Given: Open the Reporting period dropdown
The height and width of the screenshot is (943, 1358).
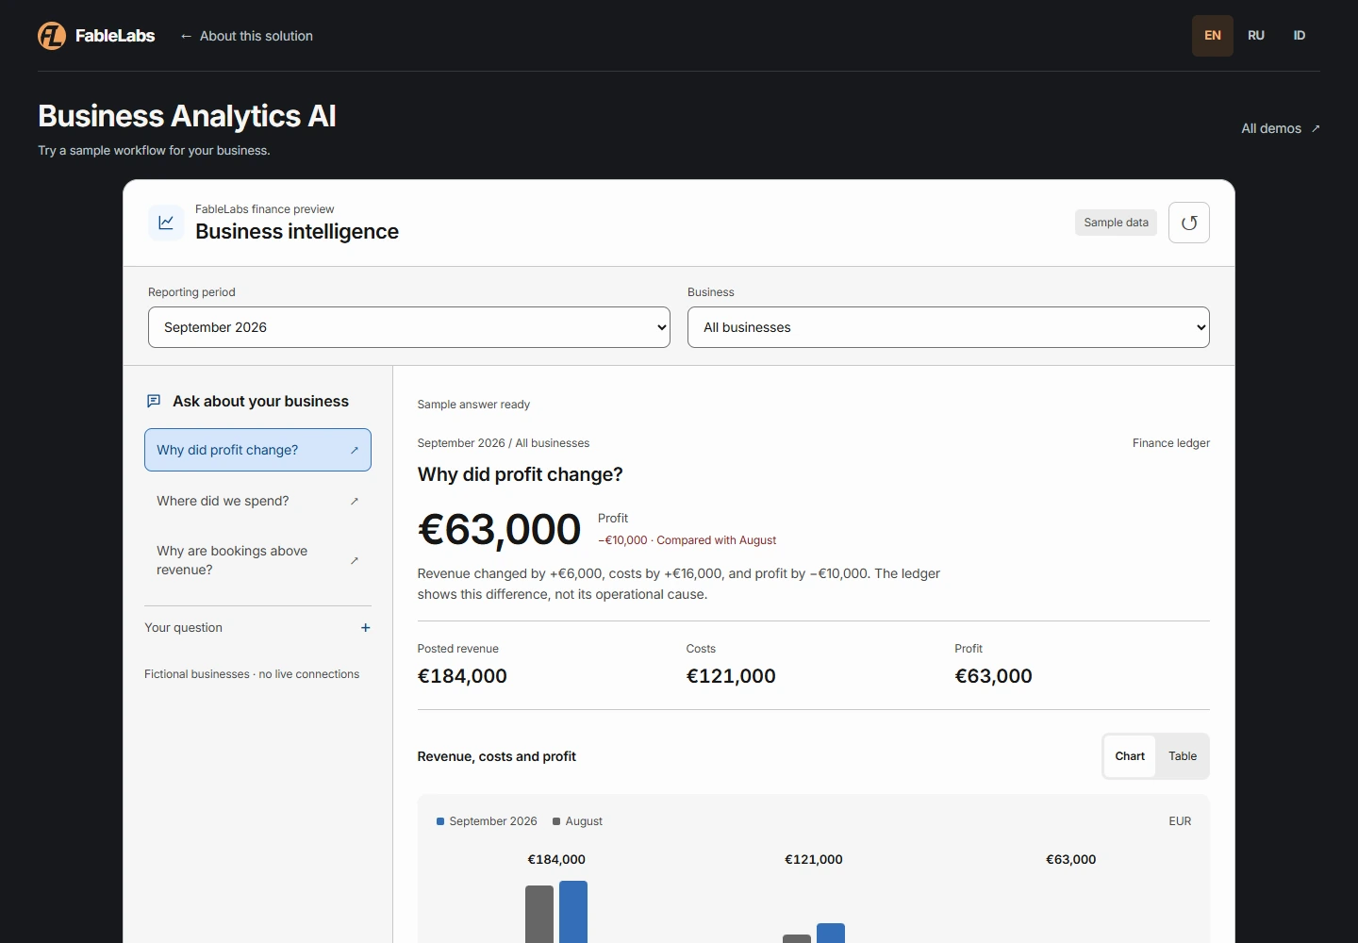Looking at the screenshot, I should (x=409, y=327).
